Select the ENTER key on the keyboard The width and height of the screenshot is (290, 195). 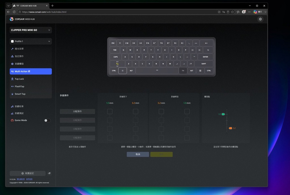[206, 57]
